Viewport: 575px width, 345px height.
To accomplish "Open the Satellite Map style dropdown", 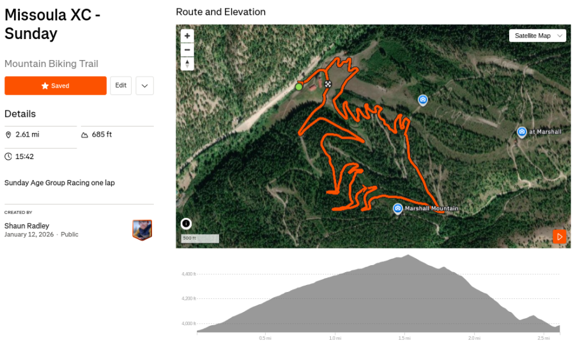I will tap(537, 36).
